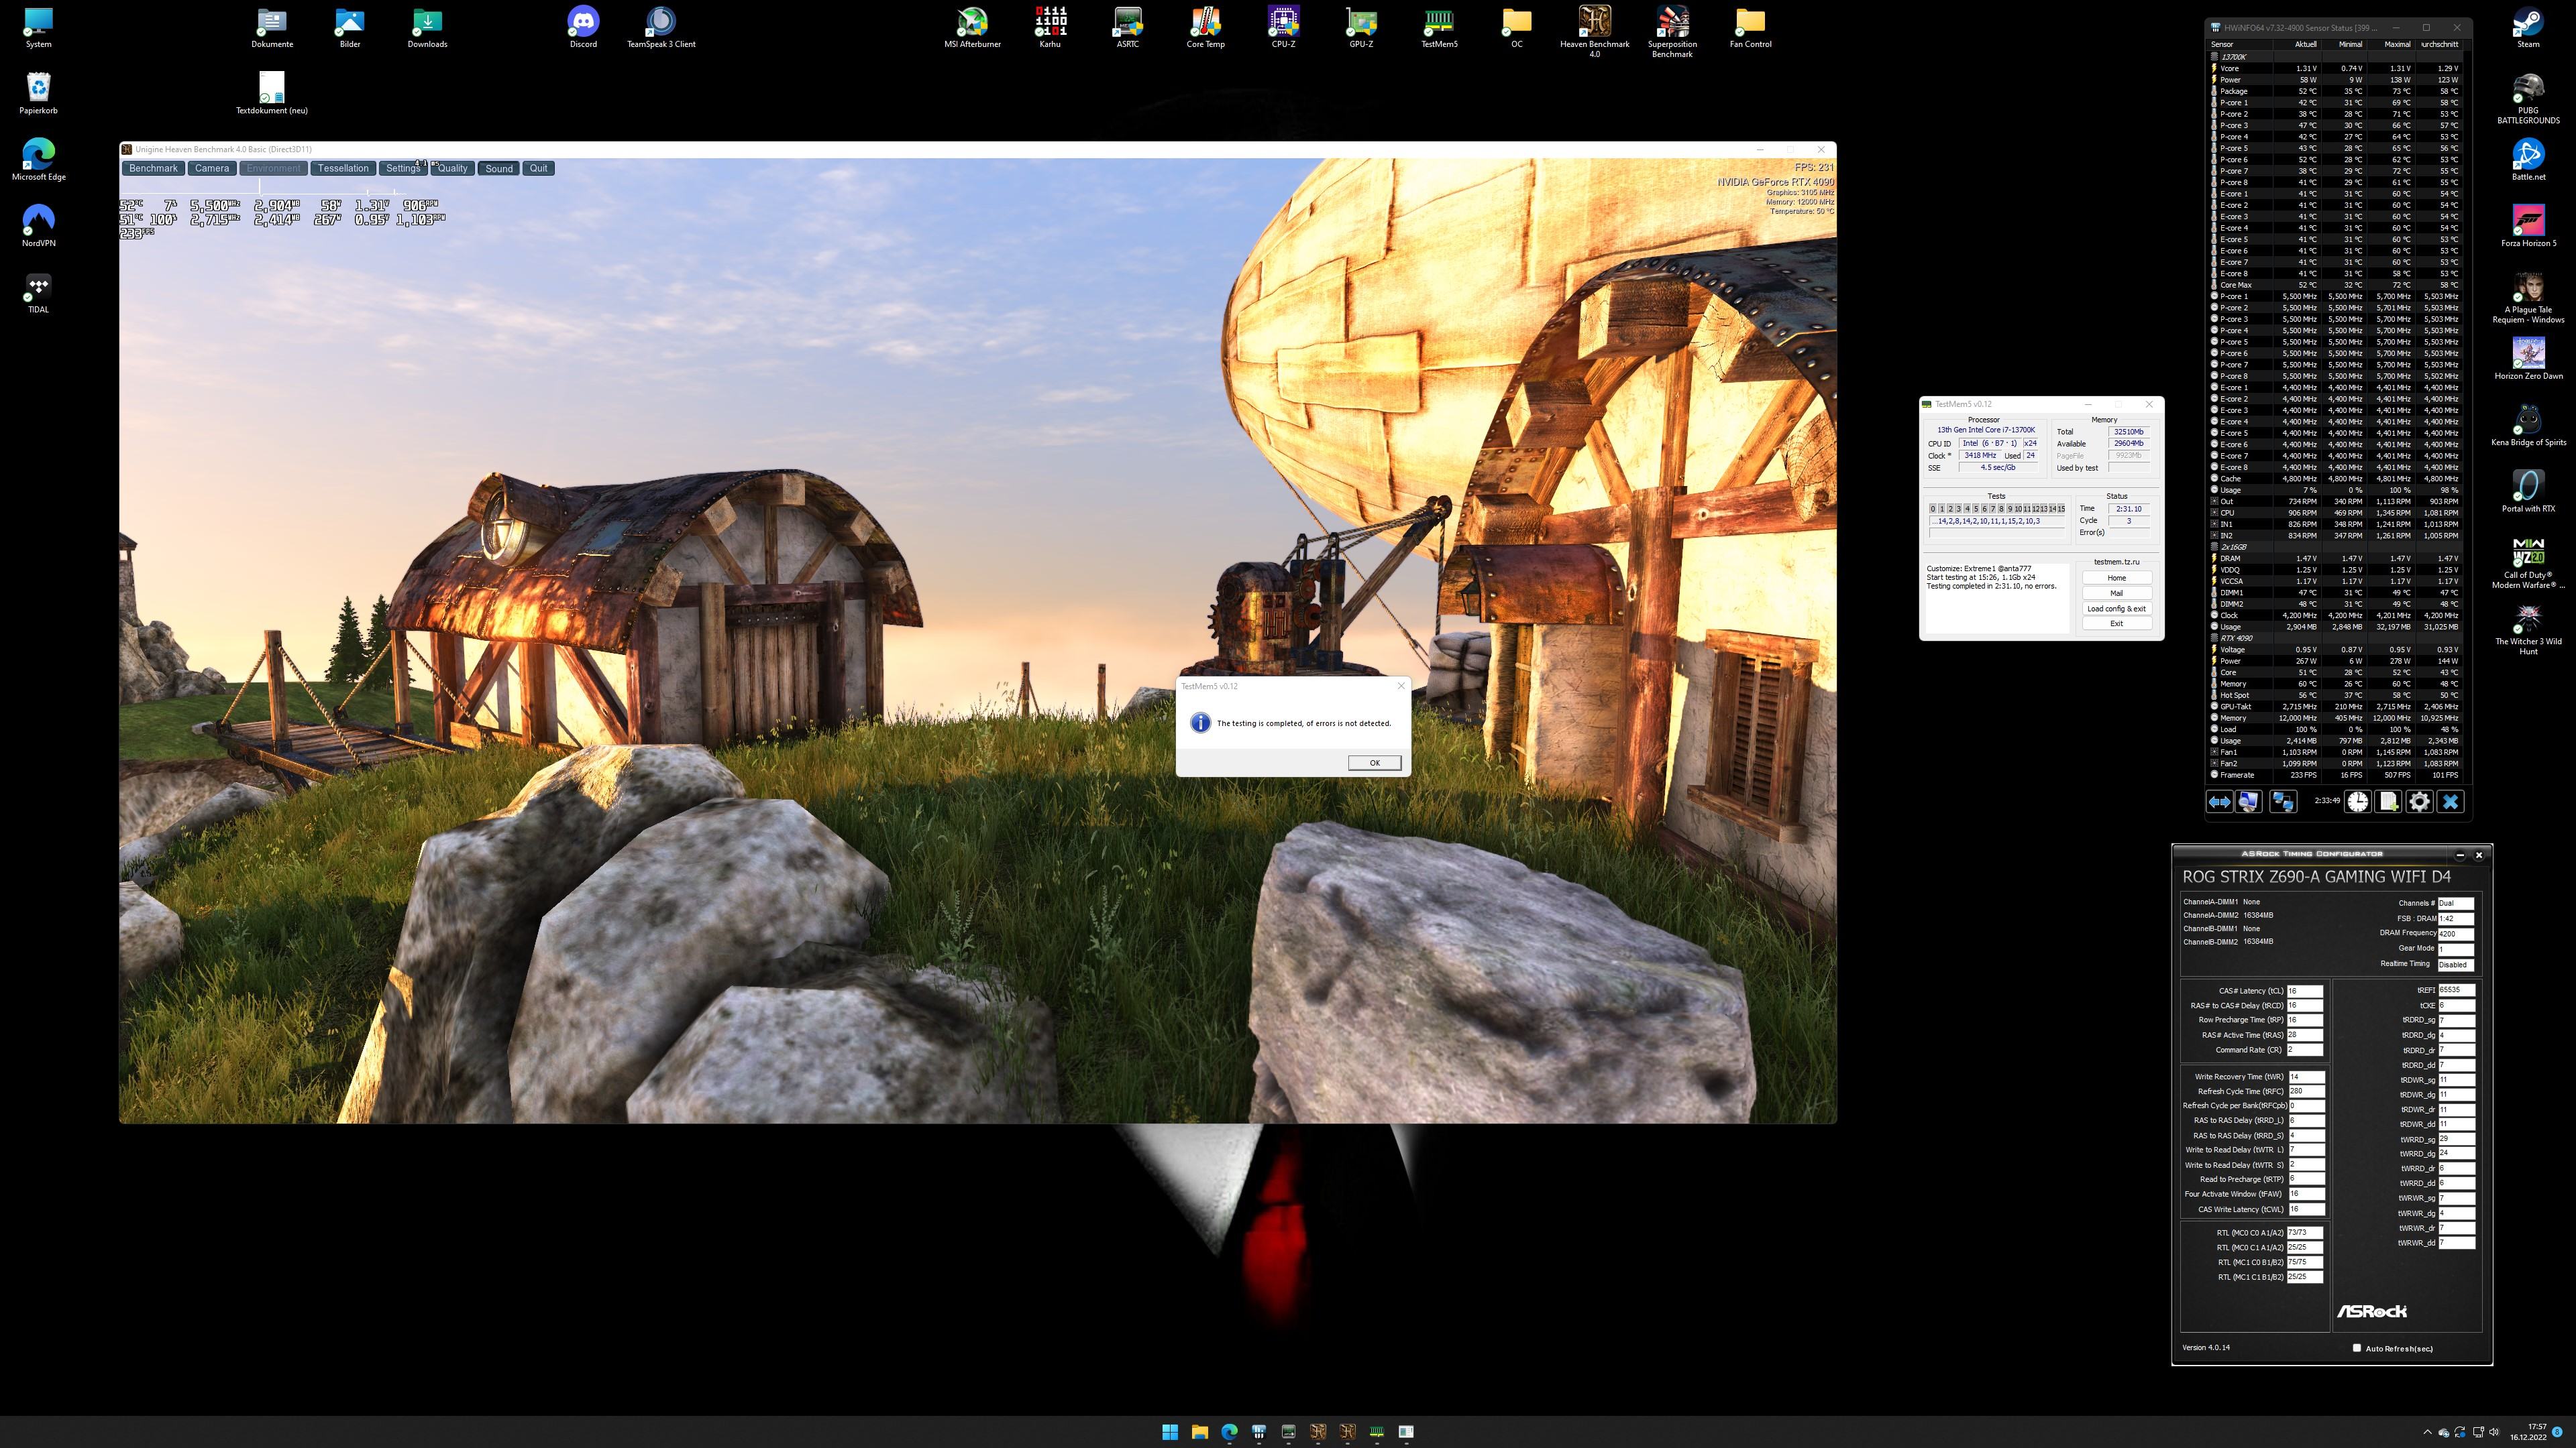Open CPU-Z desktop shortcut
Image resolution: width=2576 pixels, height=1448 pixels.
point(1283,27)
